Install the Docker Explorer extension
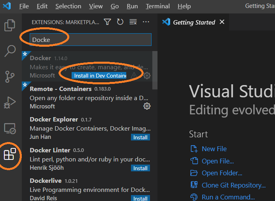Viewport: 275px width, 201px height. (140, 137)
